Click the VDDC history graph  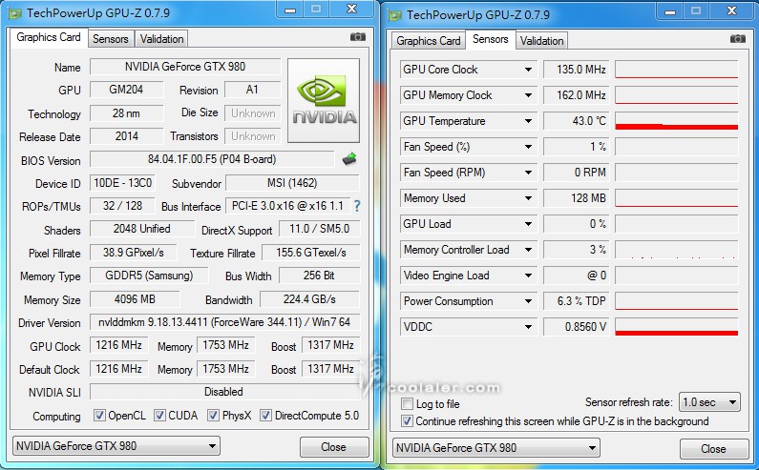pos(676,327)
